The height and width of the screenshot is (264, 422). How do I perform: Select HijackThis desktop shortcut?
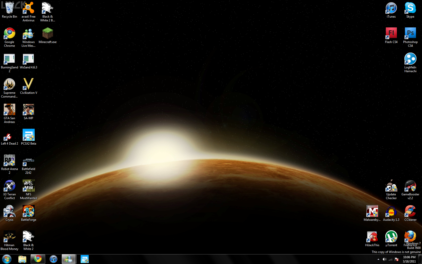click(x=372, y=239)
